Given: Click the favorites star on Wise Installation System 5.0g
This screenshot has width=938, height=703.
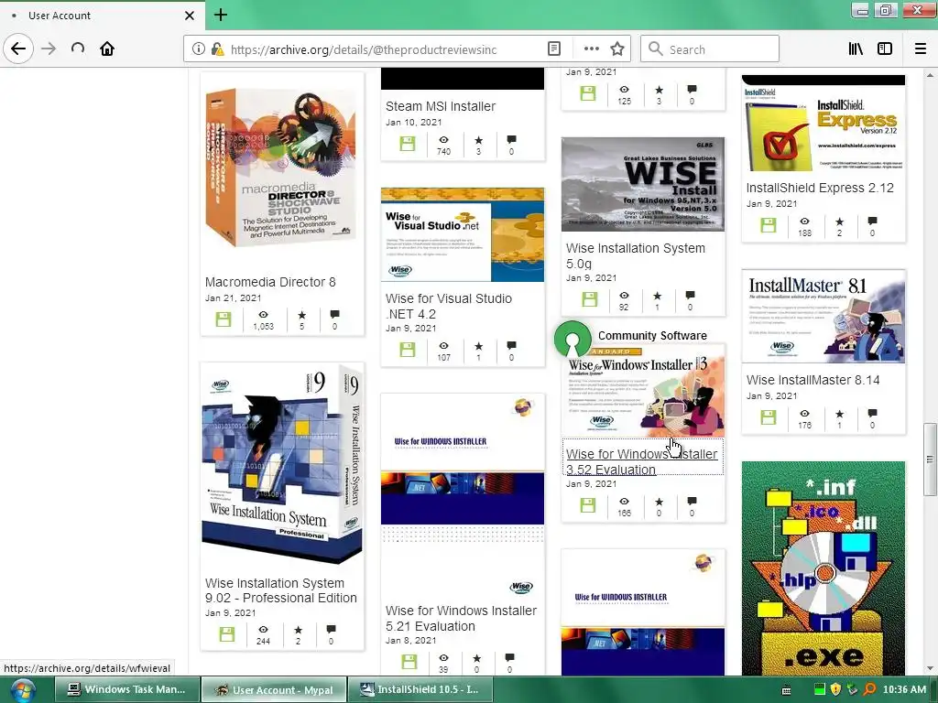Looking at the screenshot, I should [658, 296].
